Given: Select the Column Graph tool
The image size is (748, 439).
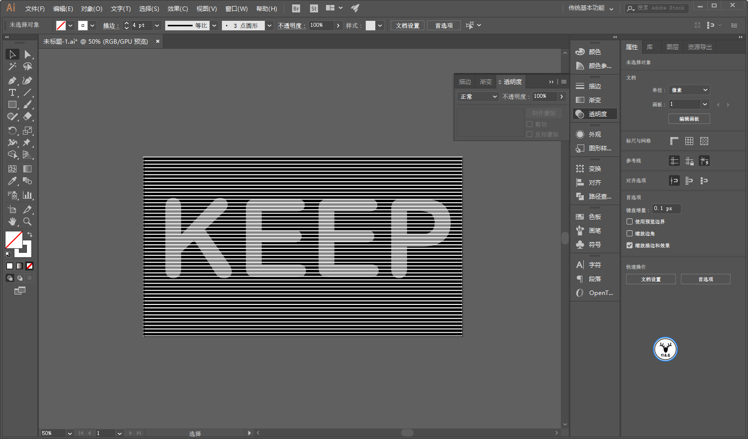Looking at the screenshot, I should click(x=27, y=195).
